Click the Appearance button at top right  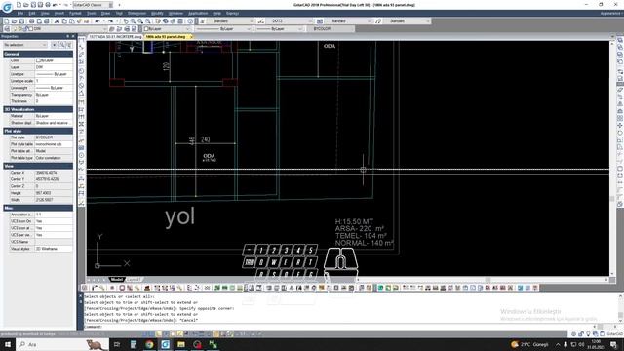pos(610,13)
